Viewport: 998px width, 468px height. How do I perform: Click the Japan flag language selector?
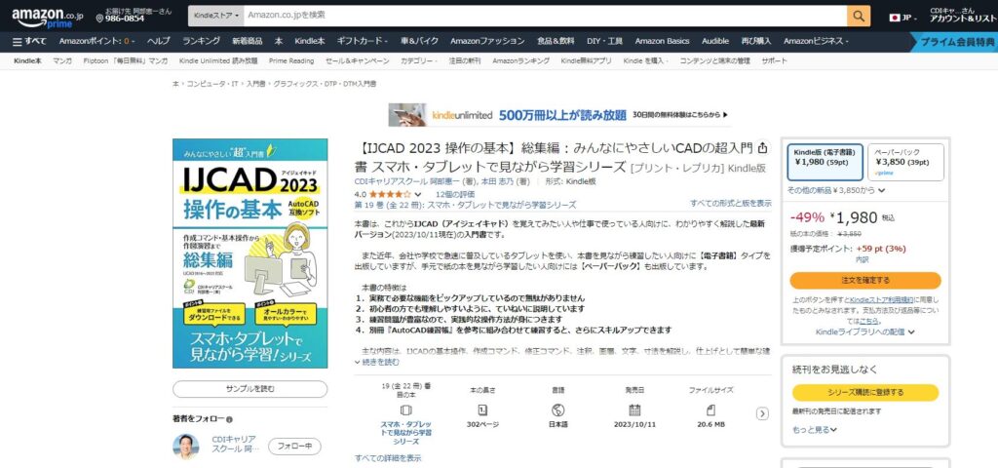895,17
